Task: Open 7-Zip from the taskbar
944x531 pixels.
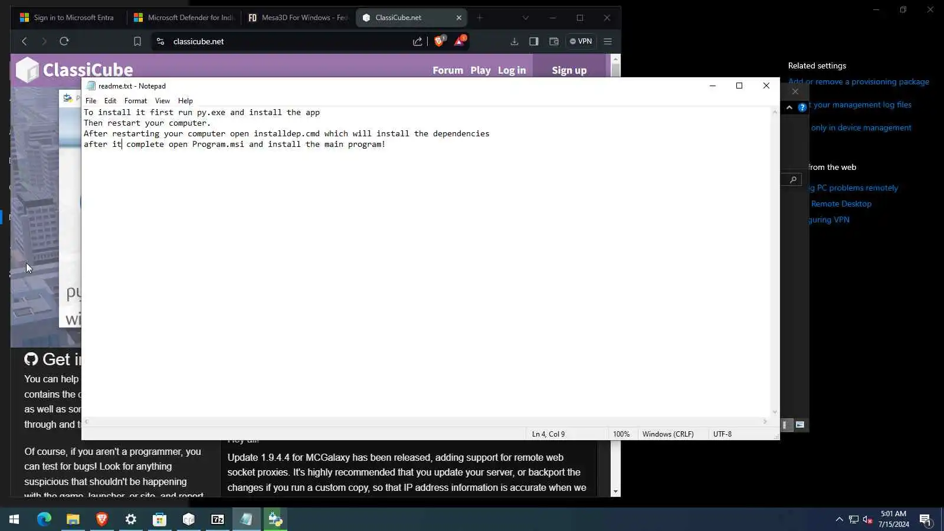Action: (218, 519)
